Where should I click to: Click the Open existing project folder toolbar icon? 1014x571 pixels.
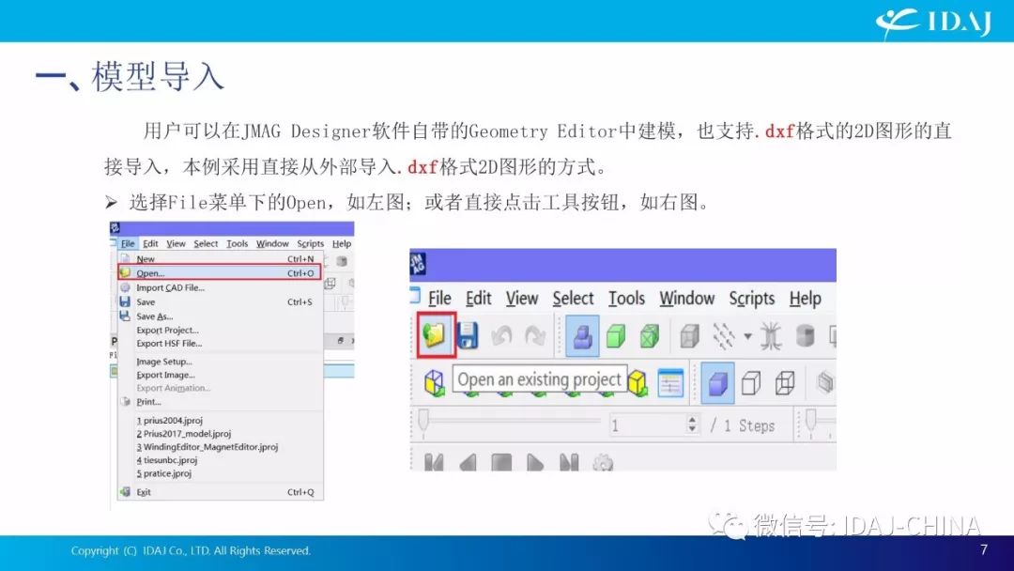pos(436,334)
